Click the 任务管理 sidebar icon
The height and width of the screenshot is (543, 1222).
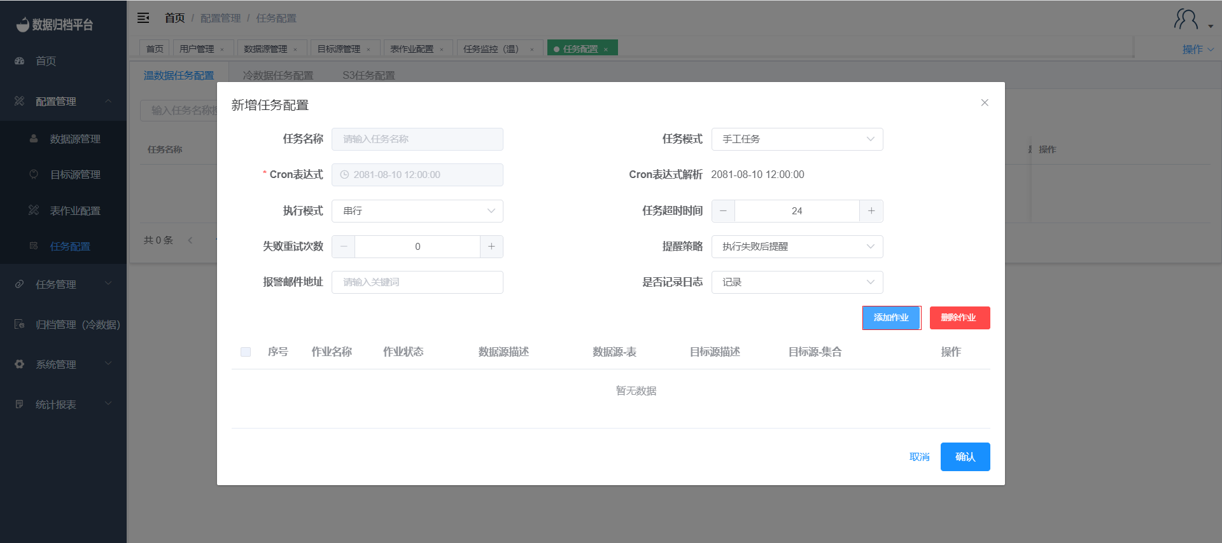(x=20, y=284)
